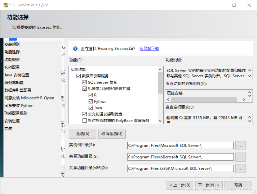This screenshot has width=257, height=194.
Task: Click the 取消全选(U) button
Action: 112,134
